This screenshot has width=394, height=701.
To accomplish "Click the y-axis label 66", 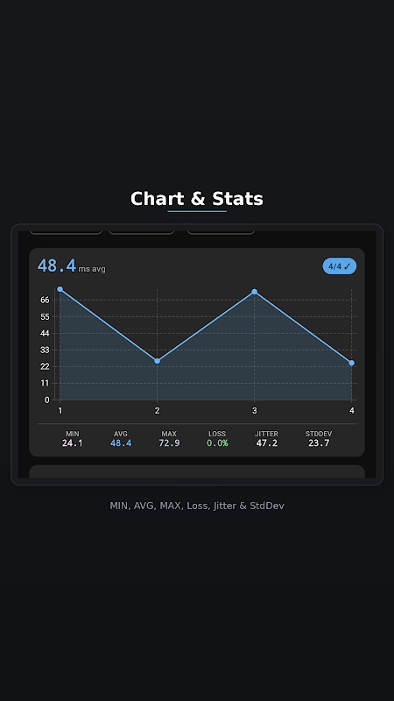I will click(45, 300).
